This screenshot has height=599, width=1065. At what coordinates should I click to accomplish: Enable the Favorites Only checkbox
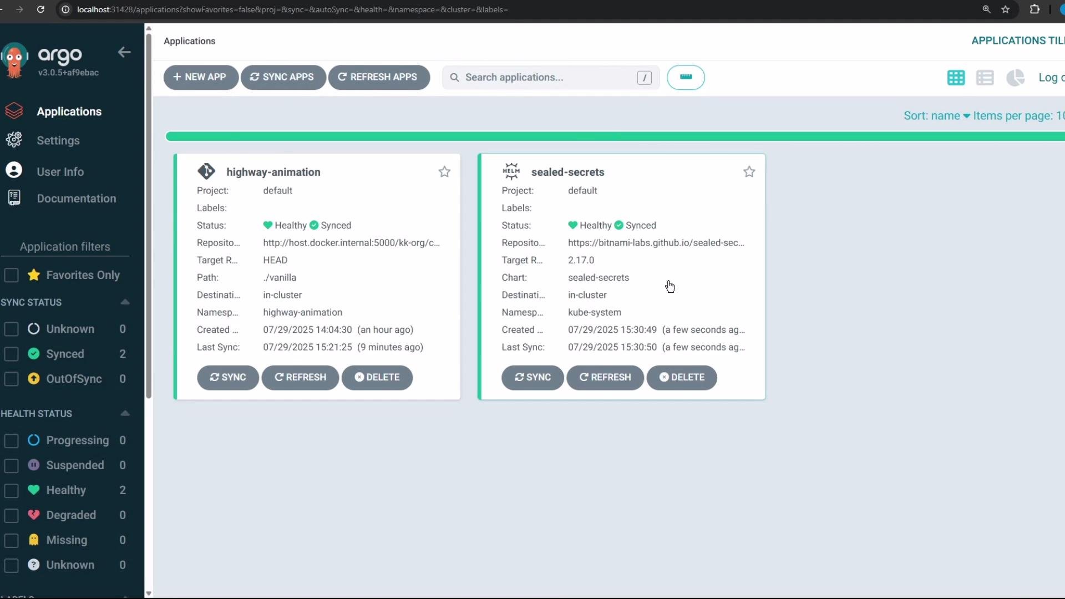click(12, 275)
